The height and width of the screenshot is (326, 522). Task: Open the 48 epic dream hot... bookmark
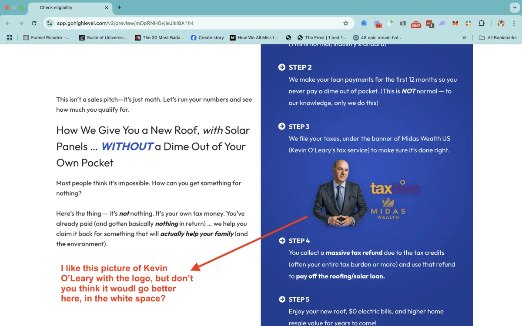(x=378, y=37)
